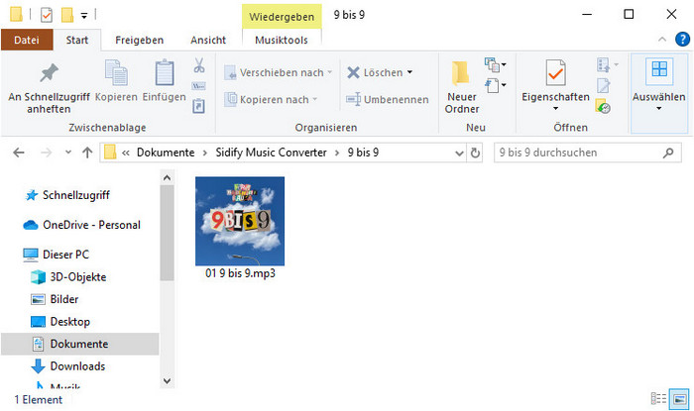694x411 pixels.
Task: Click the file name 01 9 bis 9.mp3
Action: [240, 273]
